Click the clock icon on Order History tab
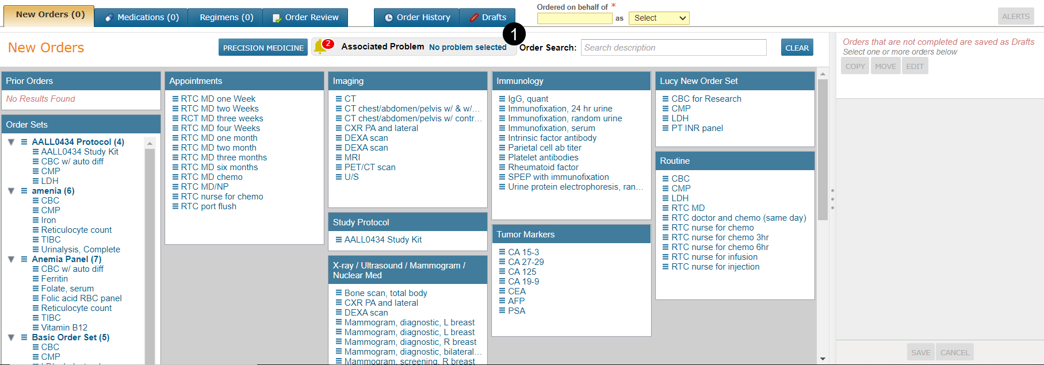Screen dimensions: 1044x365 [389, 18]
